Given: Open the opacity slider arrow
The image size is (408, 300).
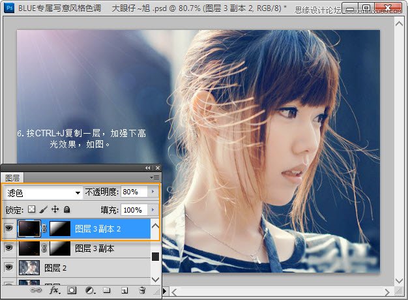Looking at the screenshot, I should [153, 192].
